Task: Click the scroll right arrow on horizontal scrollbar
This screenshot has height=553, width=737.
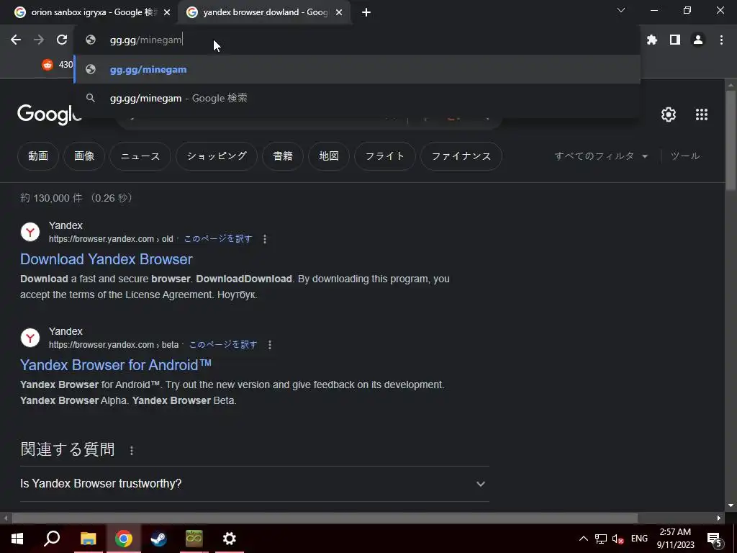Action: pos(719,518)
